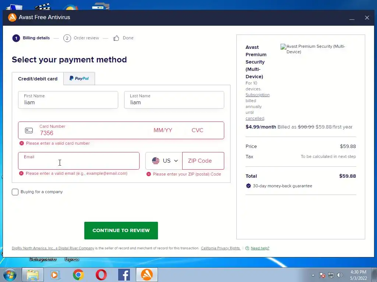Screen dimensions: 377x282
Task: Click the credit card icon in card field
Action: (29, 130)
